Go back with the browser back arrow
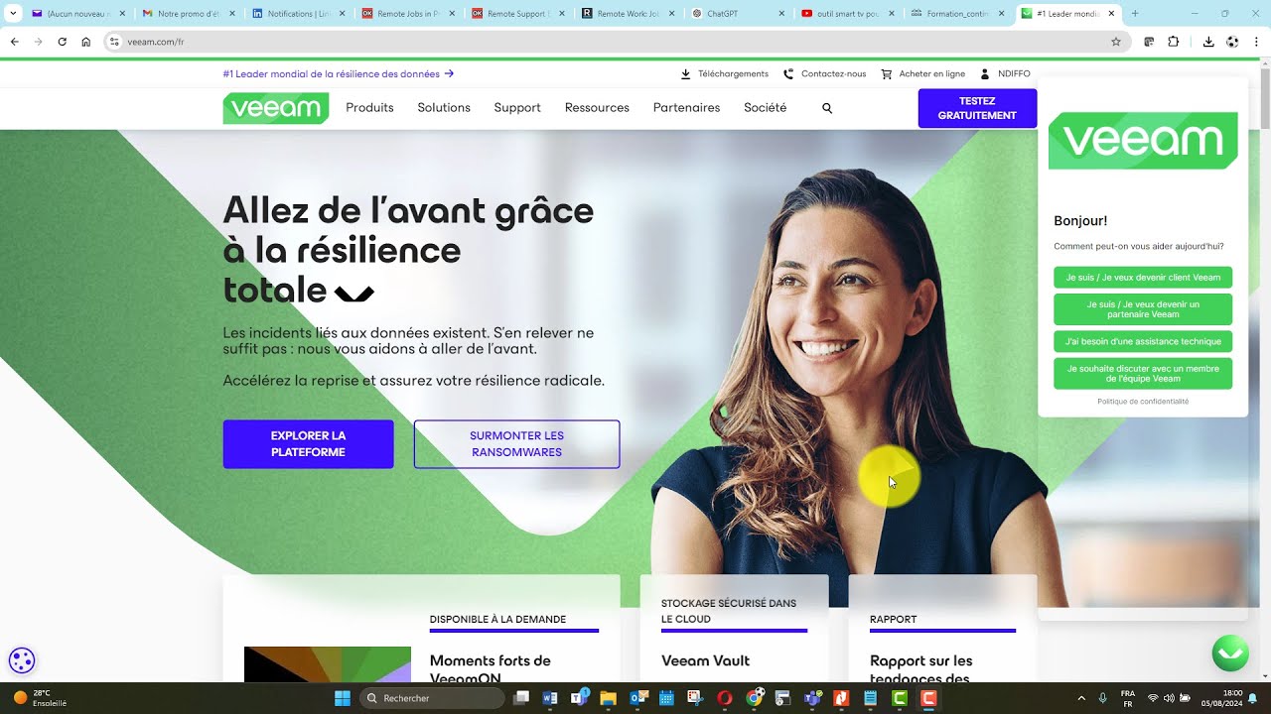This screenshot has width=1271, height=714. click(x=15, y=42)
